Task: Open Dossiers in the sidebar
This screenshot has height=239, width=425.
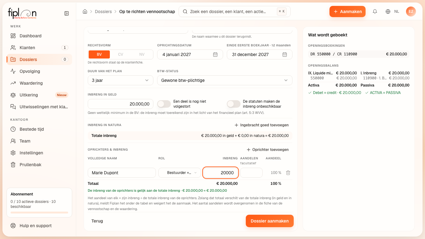Action: pyautogui.click(x=39, y=59)
